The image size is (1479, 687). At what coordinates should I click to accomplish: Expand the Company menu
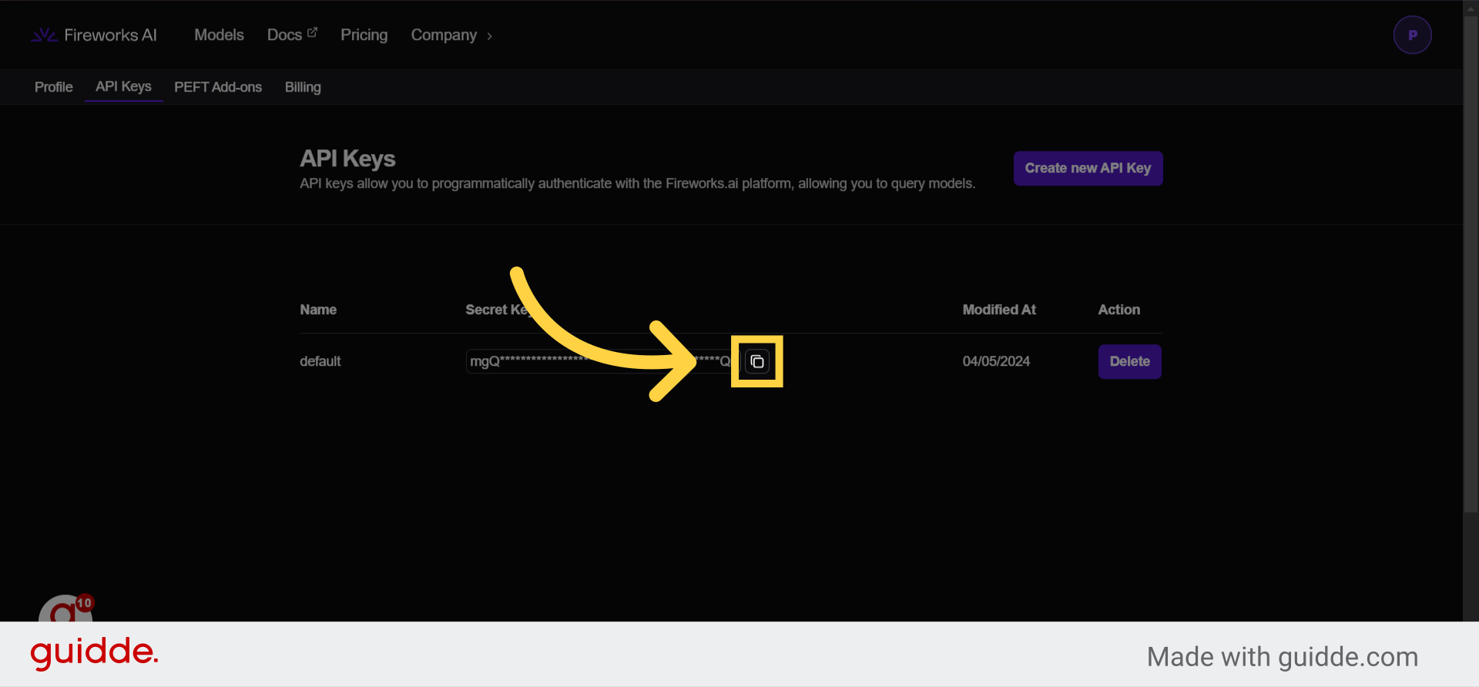pos(451,35)
